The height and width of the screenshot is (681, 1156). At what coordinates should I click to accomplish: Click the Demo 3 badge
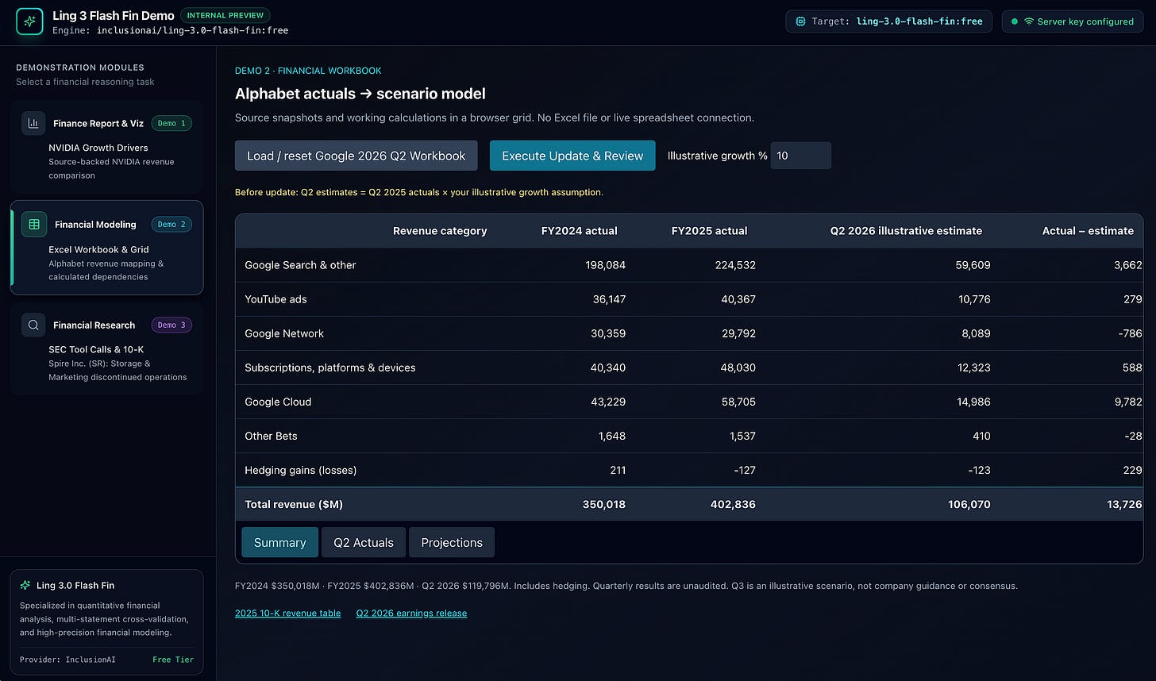[x=171, y=325]
